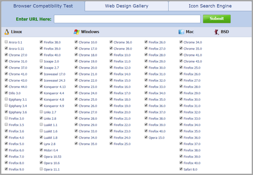The height and width of the screenshot is (175, 253).
Task: Uncheck Midori 0.4 browser
Action: pos(41,150)
